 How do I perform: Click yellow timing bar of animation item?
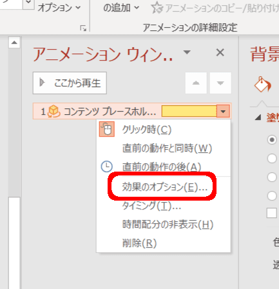tap(189, 111)
